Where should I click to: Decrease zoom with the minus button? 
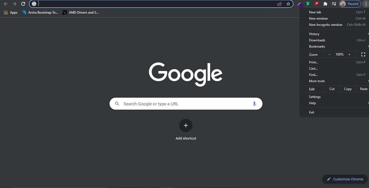329,54
